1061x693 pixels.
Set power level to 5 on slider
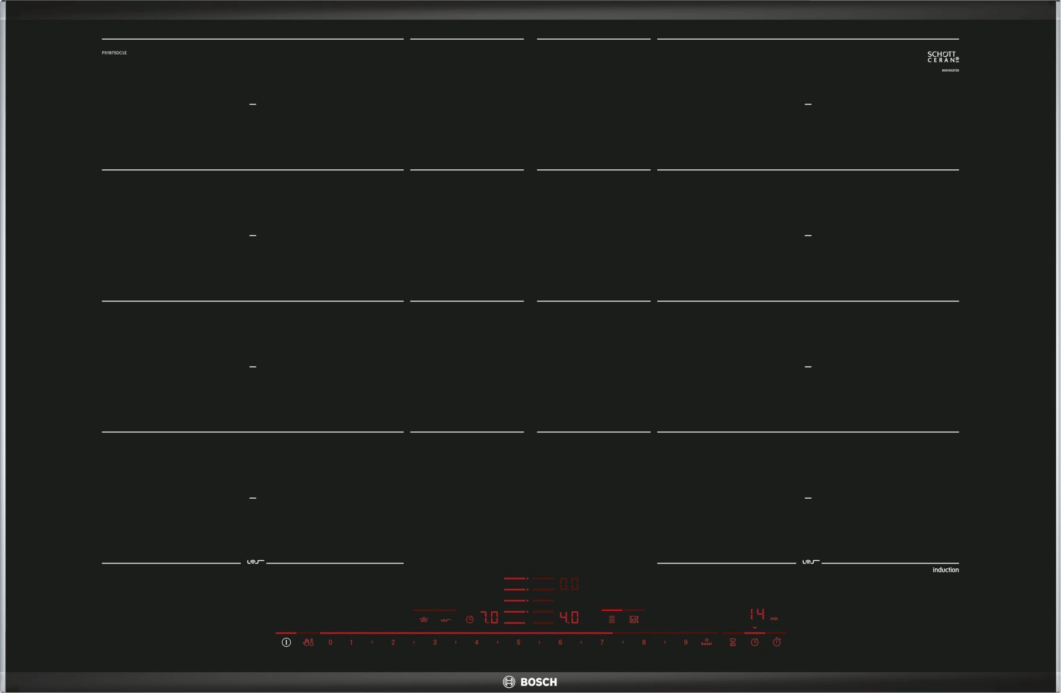[x=518, y=642]
